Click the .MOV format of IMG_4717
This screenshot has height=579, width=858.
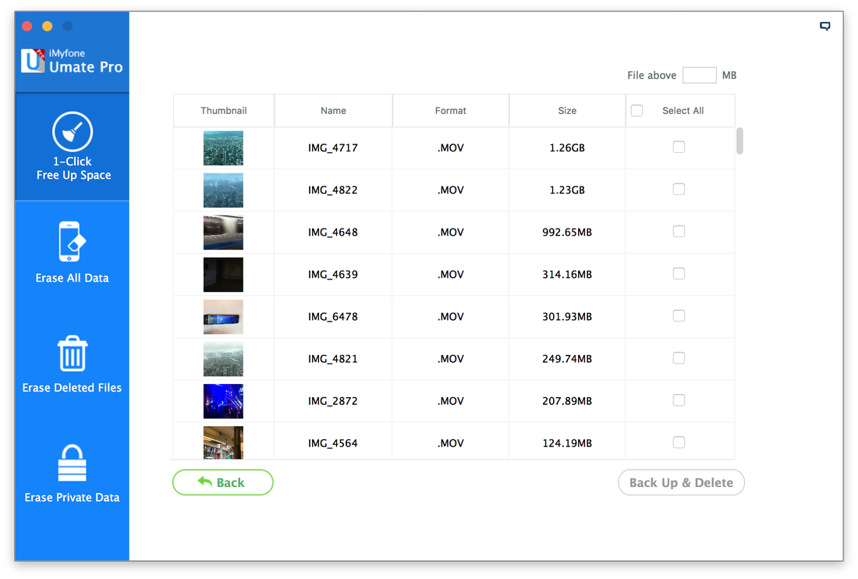point(450,147)
